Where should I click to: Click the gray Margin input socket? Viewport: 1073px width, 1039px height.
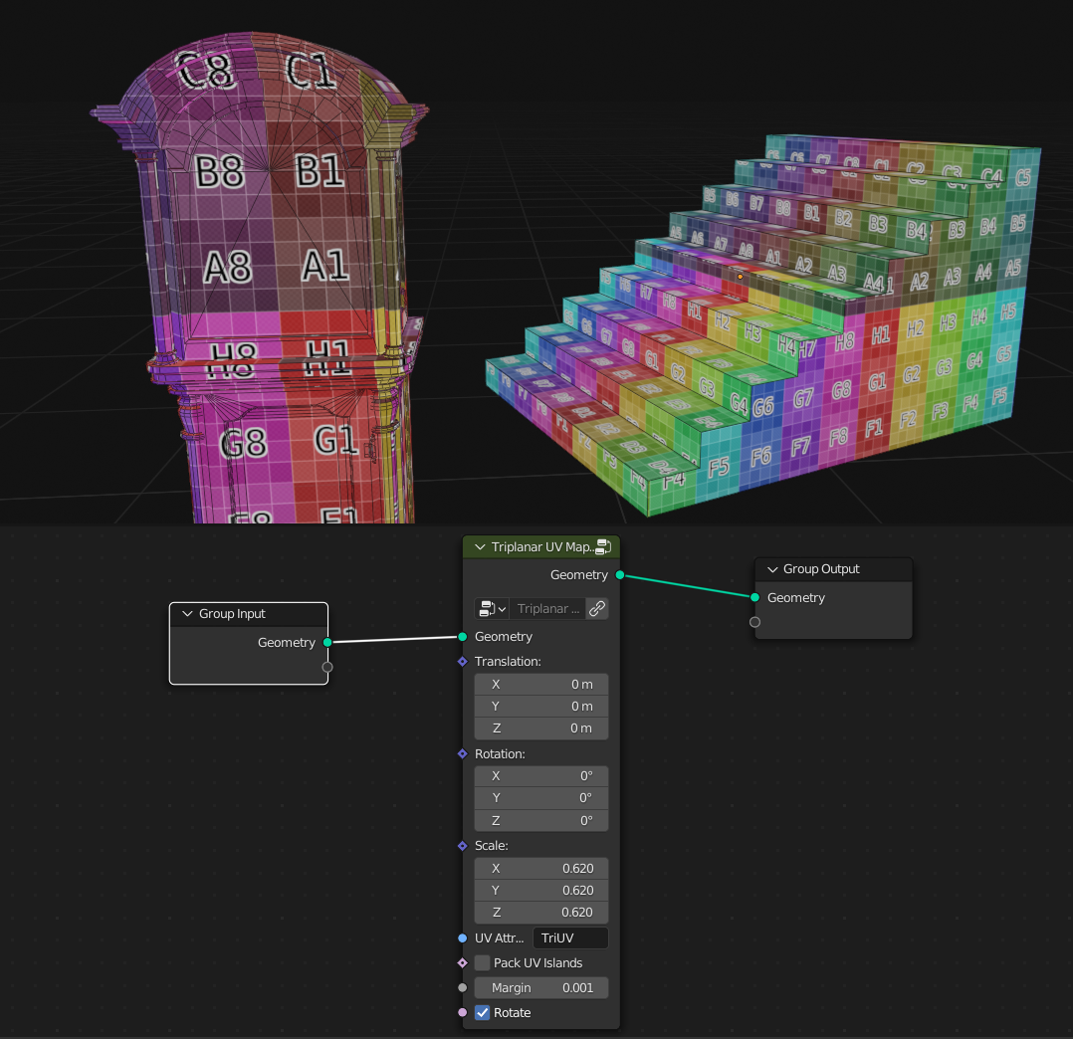[462, 987]
